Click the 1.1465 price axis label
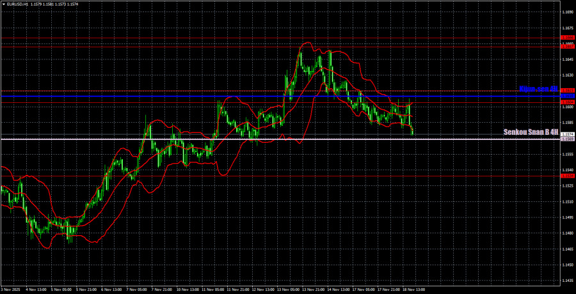Screen dimensions: 576x294 [x=567, y=249]
